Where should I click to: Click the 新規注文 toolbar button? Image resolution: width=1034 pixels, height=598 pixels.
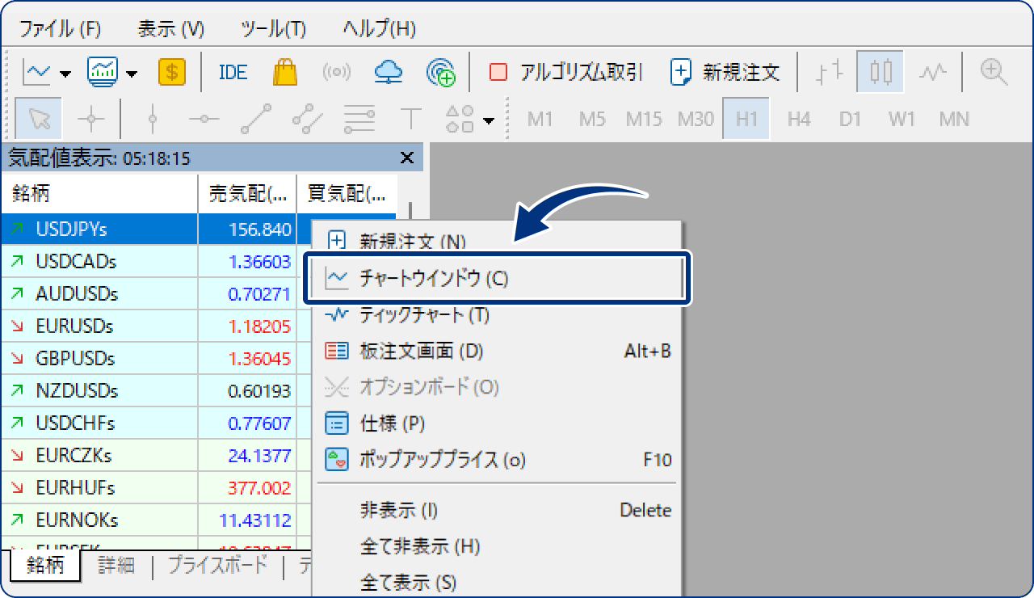point(725,73)
